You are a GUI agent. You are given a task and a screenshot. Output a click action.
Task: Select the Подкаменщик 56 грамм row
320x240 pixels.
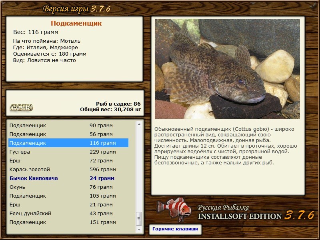point(68,134)
